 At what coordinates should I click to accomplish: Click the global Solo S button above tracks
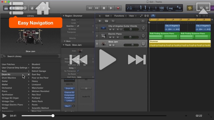[x=113, y=21]
